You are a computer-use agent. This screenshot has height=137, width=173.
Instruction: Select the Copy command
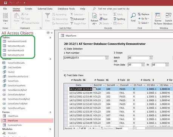(x=25, y=18)
